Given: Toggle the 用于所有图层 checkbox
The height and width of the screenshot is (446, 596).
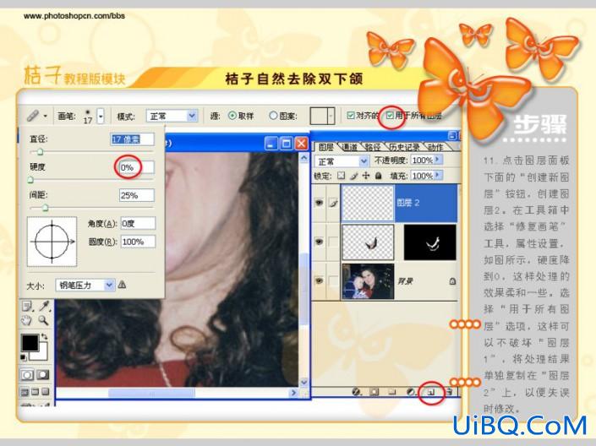Looking at the screenshot, I should click(x=390, y=115).
